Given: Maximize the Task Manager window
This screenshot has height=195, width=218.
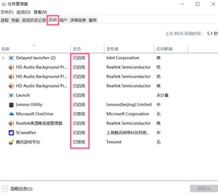Looking at the screenshot, I should pos(198,4).
